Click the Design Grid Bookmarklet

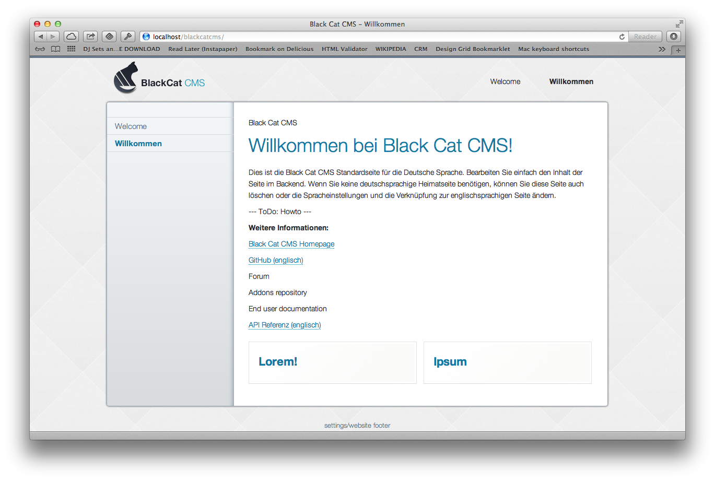(473, 49)
